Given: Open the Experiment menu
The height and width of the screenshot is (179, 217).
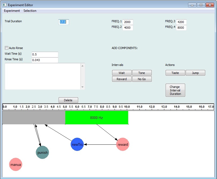Looking at the screenshot, I should click(x=12, y=11).
